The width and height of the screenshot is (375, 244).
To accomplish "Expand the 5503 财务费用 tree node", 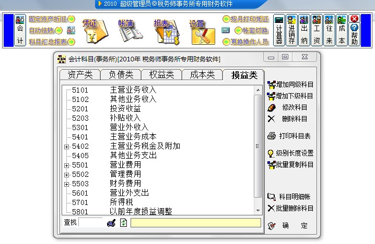I will click(x=66, y=184).
